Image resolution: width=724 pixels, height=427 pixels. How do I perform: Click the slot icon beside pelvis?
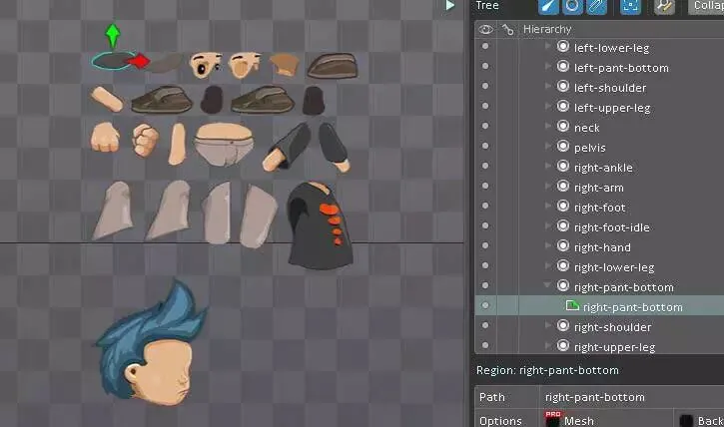point(563,147)
